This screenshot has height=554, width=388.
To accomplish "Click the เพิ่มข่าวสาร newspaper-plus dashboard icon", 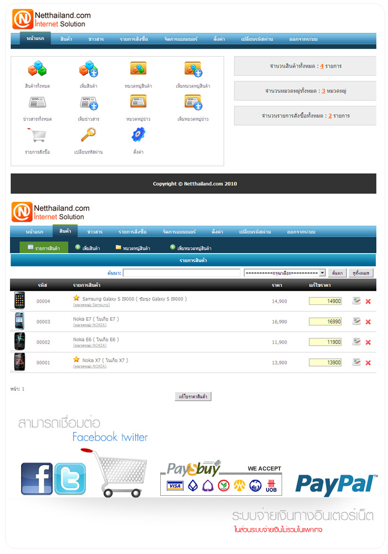I will point(89,103).
